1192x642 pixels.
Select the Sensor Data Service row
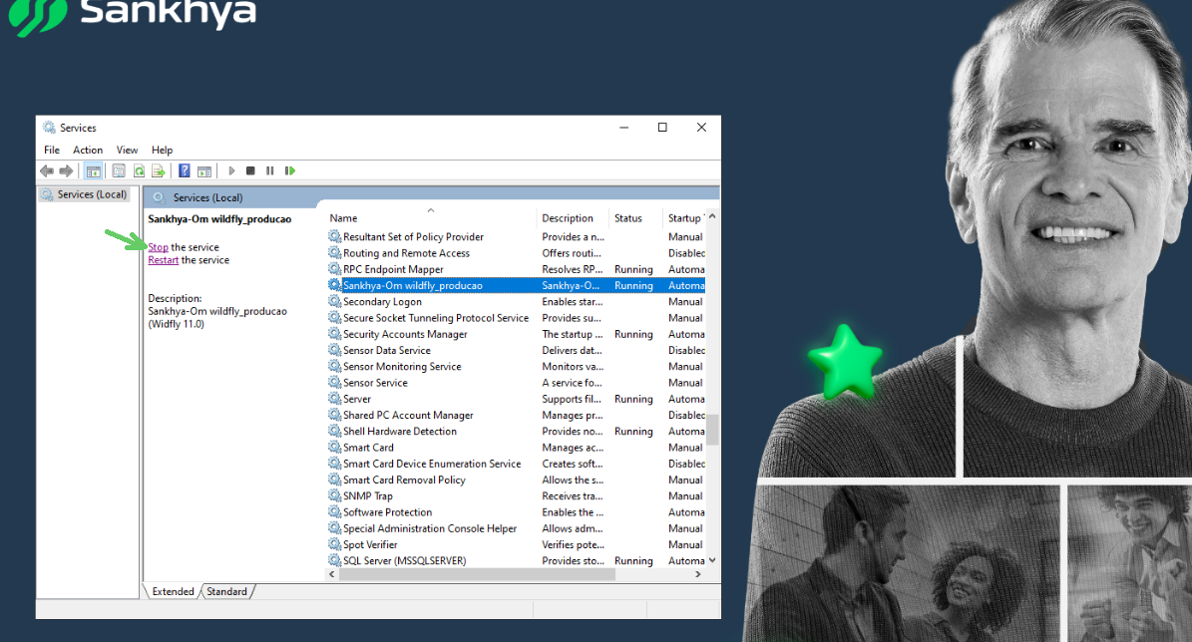point(516,350)
